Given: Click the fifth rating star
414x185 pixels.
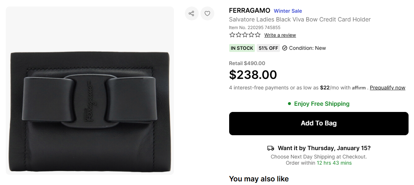Looking at the screenshot, I should click(x=257, y=35).
